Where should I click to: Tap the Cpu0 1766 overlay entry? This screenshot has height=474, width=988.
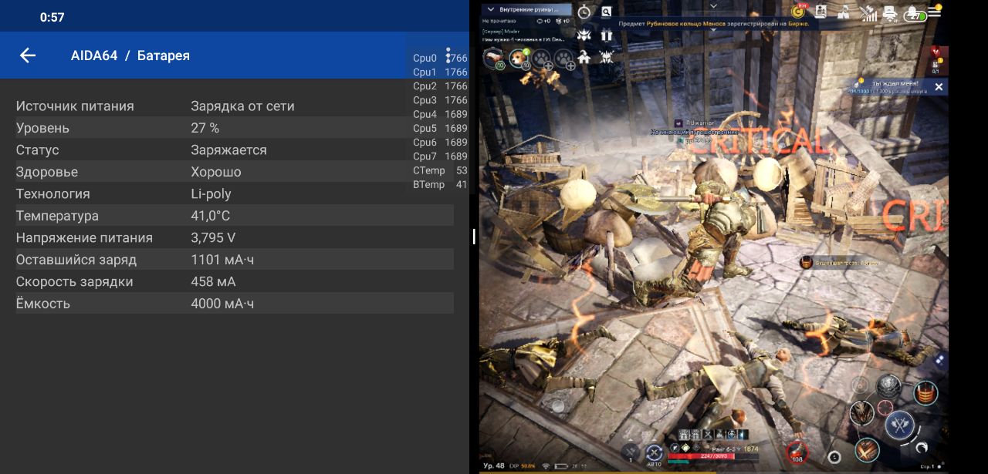tap(440, 58)
